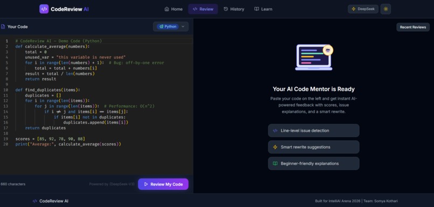Image resolution: width=434 pixels, height=207 pixels.
Task: Click the Beginner-friendly explanations card
Action: pyautogui.click(x=313, y=163)
